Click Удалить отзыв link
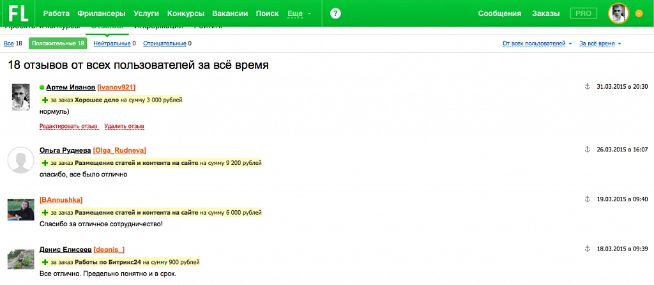Viewport: 654px width, 285px height. pos(125,126)
